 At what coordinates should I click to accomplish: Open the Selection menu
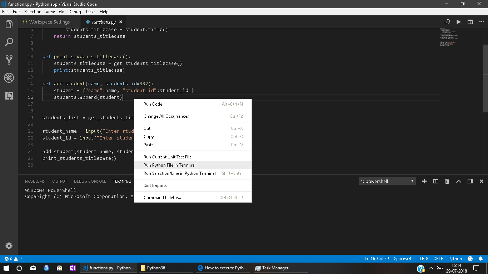coord(33,12)
